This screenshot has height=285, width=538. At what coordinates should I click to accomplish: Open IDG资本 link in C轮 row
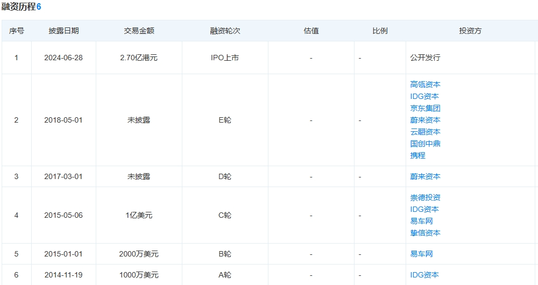point(424,209)
